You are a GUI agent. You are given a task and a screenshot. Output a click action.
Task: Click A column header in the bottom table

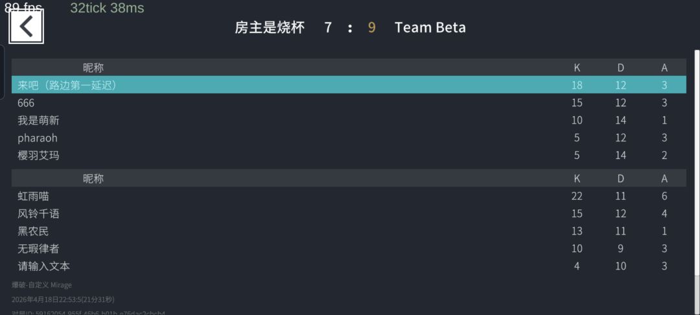(x=664, y=178)
